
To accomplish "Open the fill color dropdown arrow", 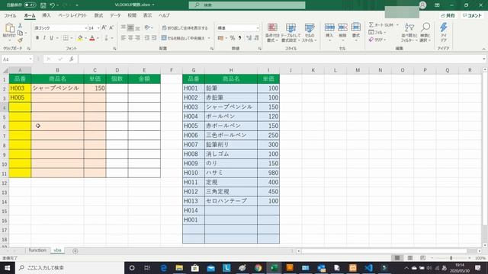I will [85, 38].
